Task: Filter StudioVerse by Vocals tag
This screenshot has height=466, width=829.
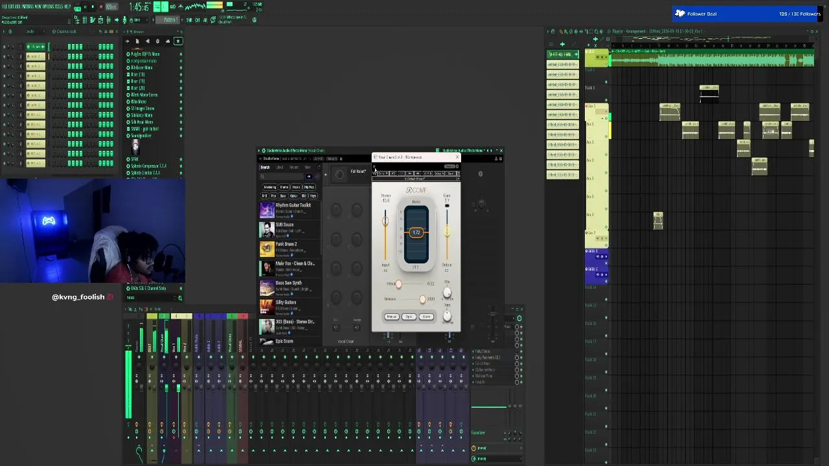Action: 296,187
